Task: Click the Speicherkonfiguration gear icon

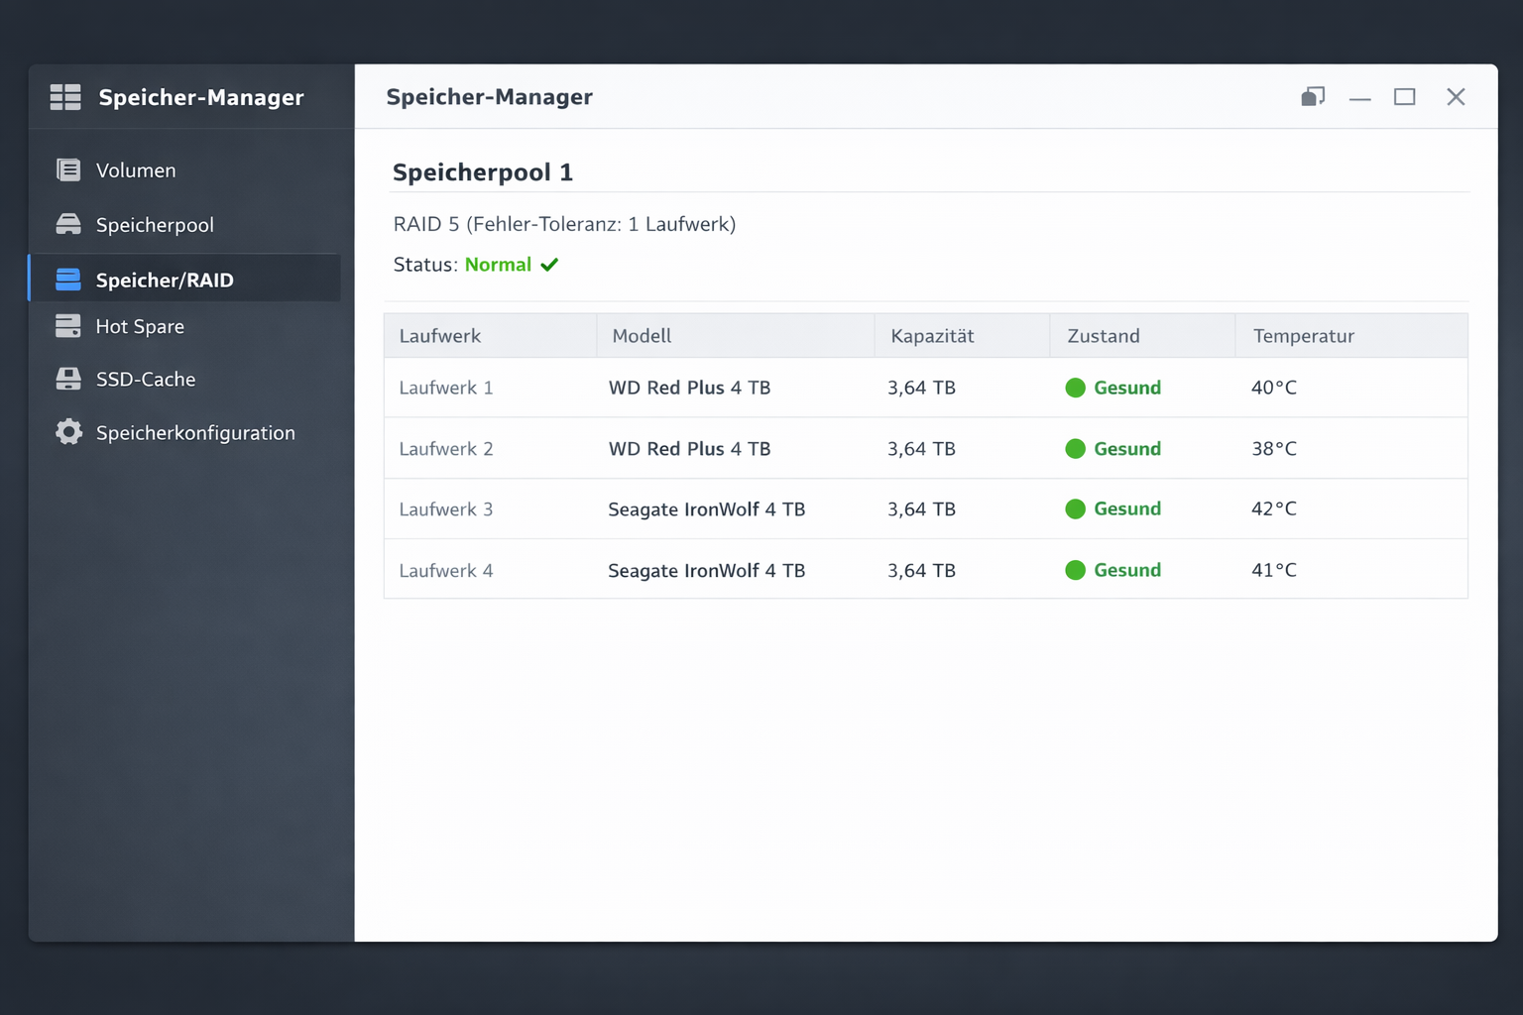Action: [67, 432]
